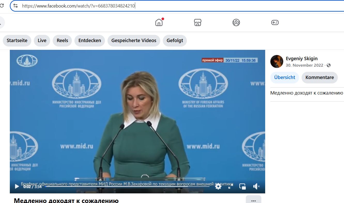Open Evgeniy Skigin's profile name link
This screenshot has width=344, height=203.
302,59
